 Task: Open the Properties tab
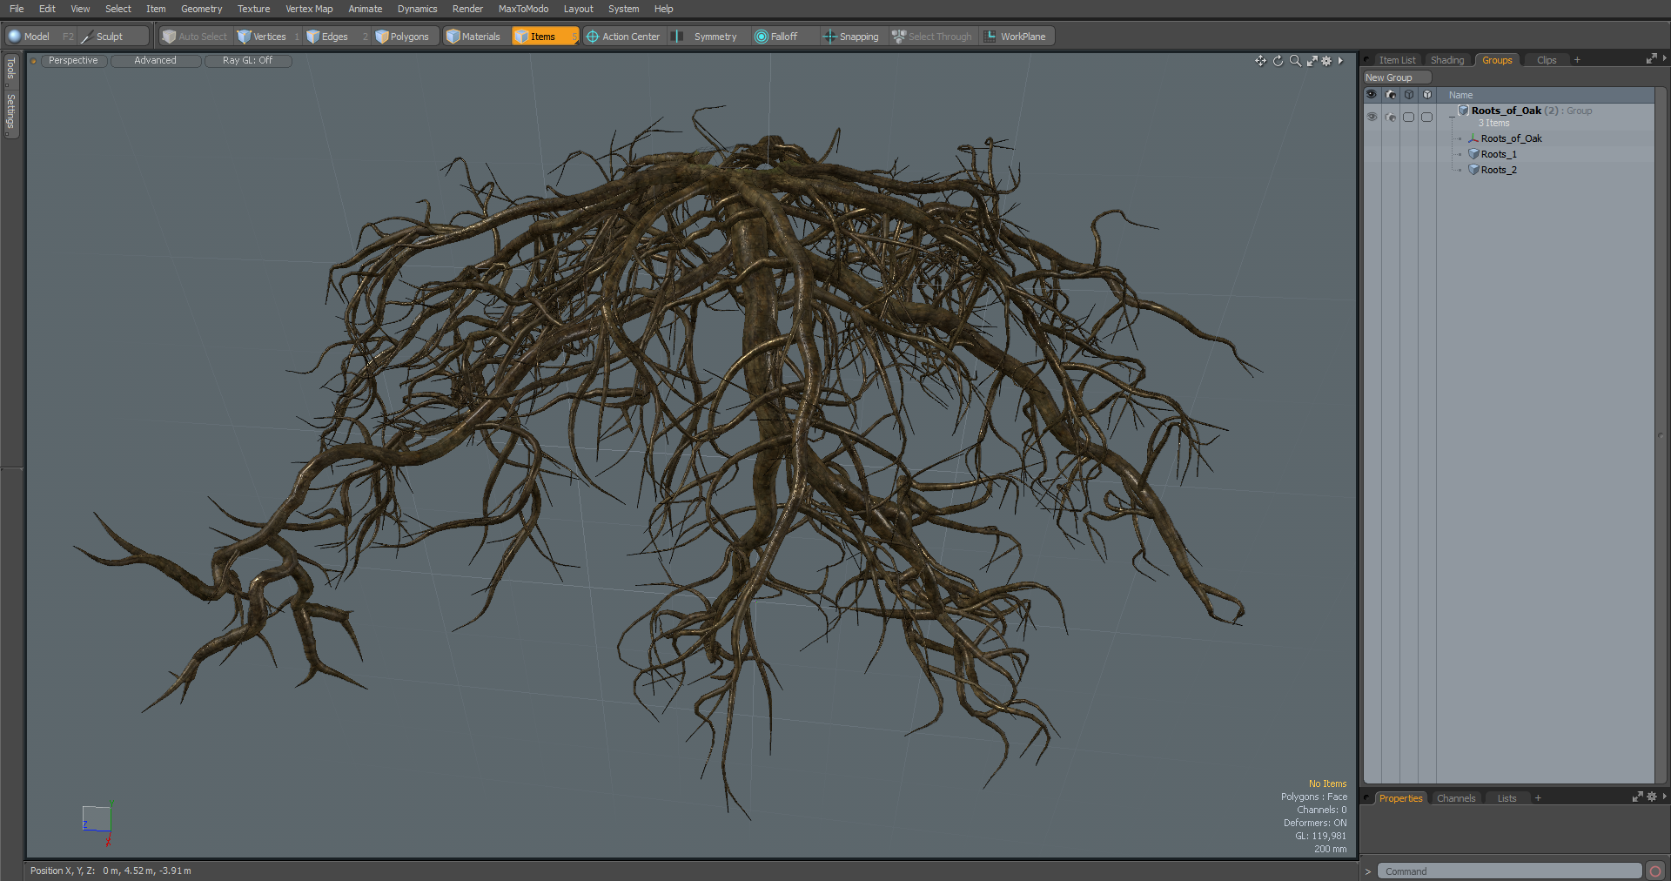point(1400,798)
